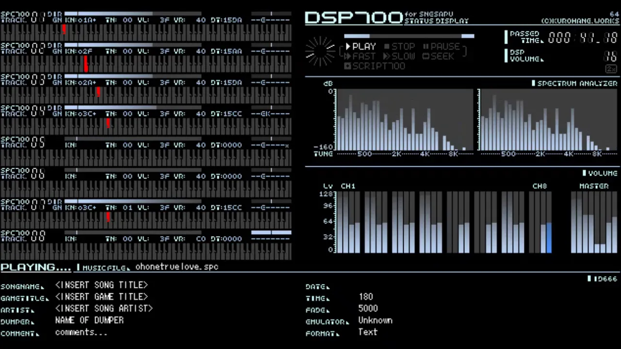Click the red active key on track 04 keyboard
The height and width of the screenshot is (349, 621).
point(108,123)
